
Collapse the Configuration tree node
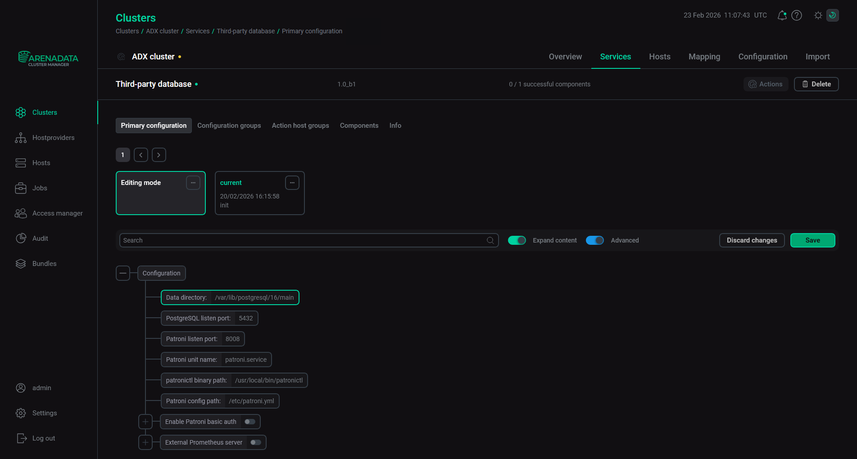(123, 273)
